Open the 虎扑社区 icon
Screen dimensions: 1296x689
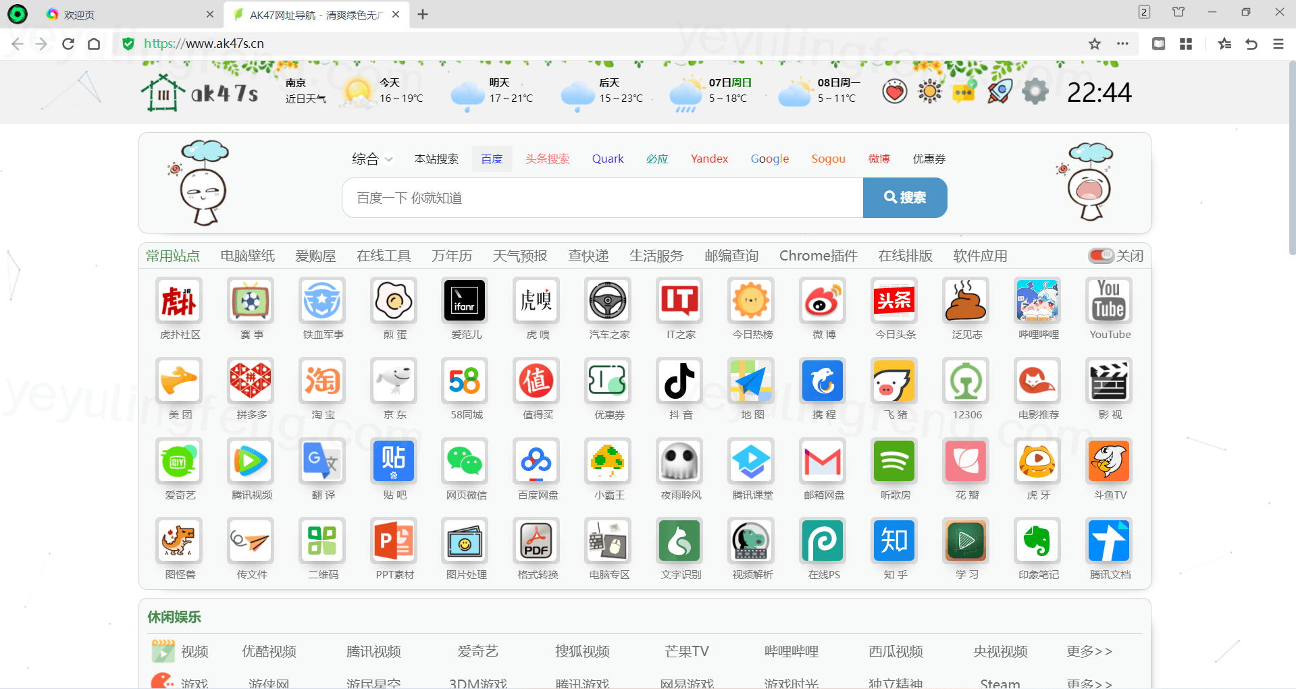(178, 300)
